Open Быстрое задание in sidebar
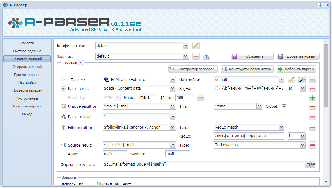The height and width of the screenshot is (188, 332). 27,51
